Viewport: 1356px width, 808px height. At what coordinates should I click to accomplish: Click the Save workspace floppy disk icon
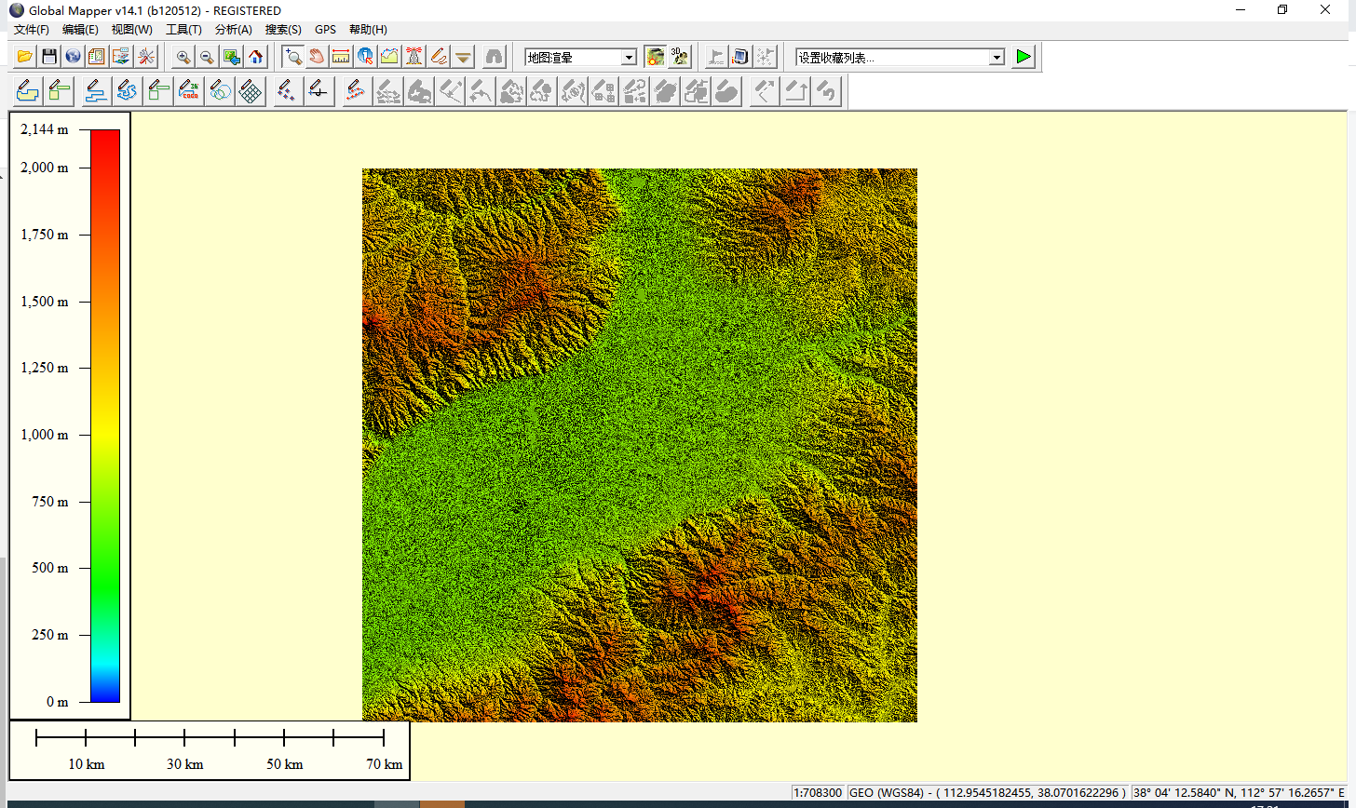click(x=49, y=57)
